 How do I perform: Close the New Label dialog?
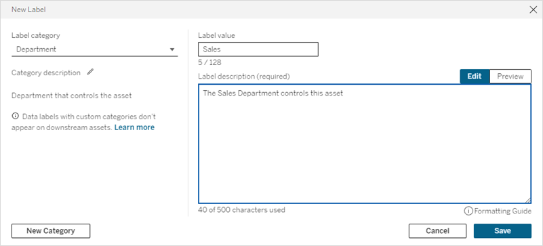click(x=534, y=9)
